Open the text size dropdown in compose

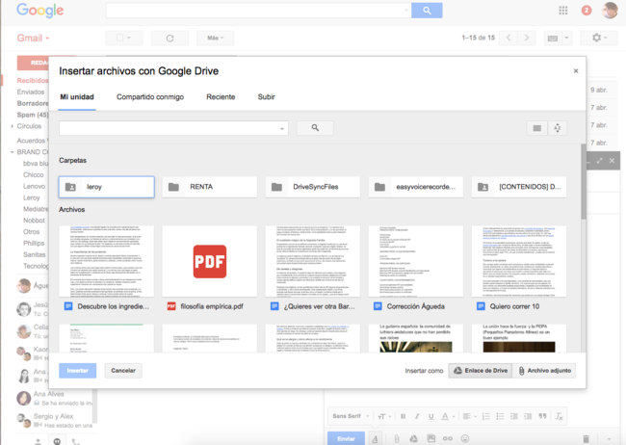pyautogui.click(x=383, y=416)
